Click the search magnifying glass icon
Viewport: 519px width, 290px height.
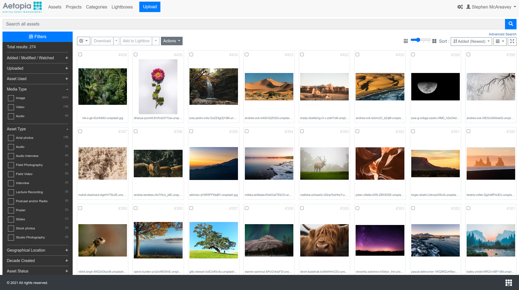click(511, 24)
